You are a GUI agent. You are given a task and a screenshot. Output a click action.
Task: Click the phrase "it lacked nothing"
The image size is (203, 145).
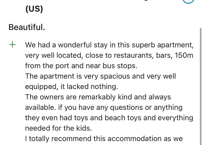pyautogui.click(x=84, y=87)
